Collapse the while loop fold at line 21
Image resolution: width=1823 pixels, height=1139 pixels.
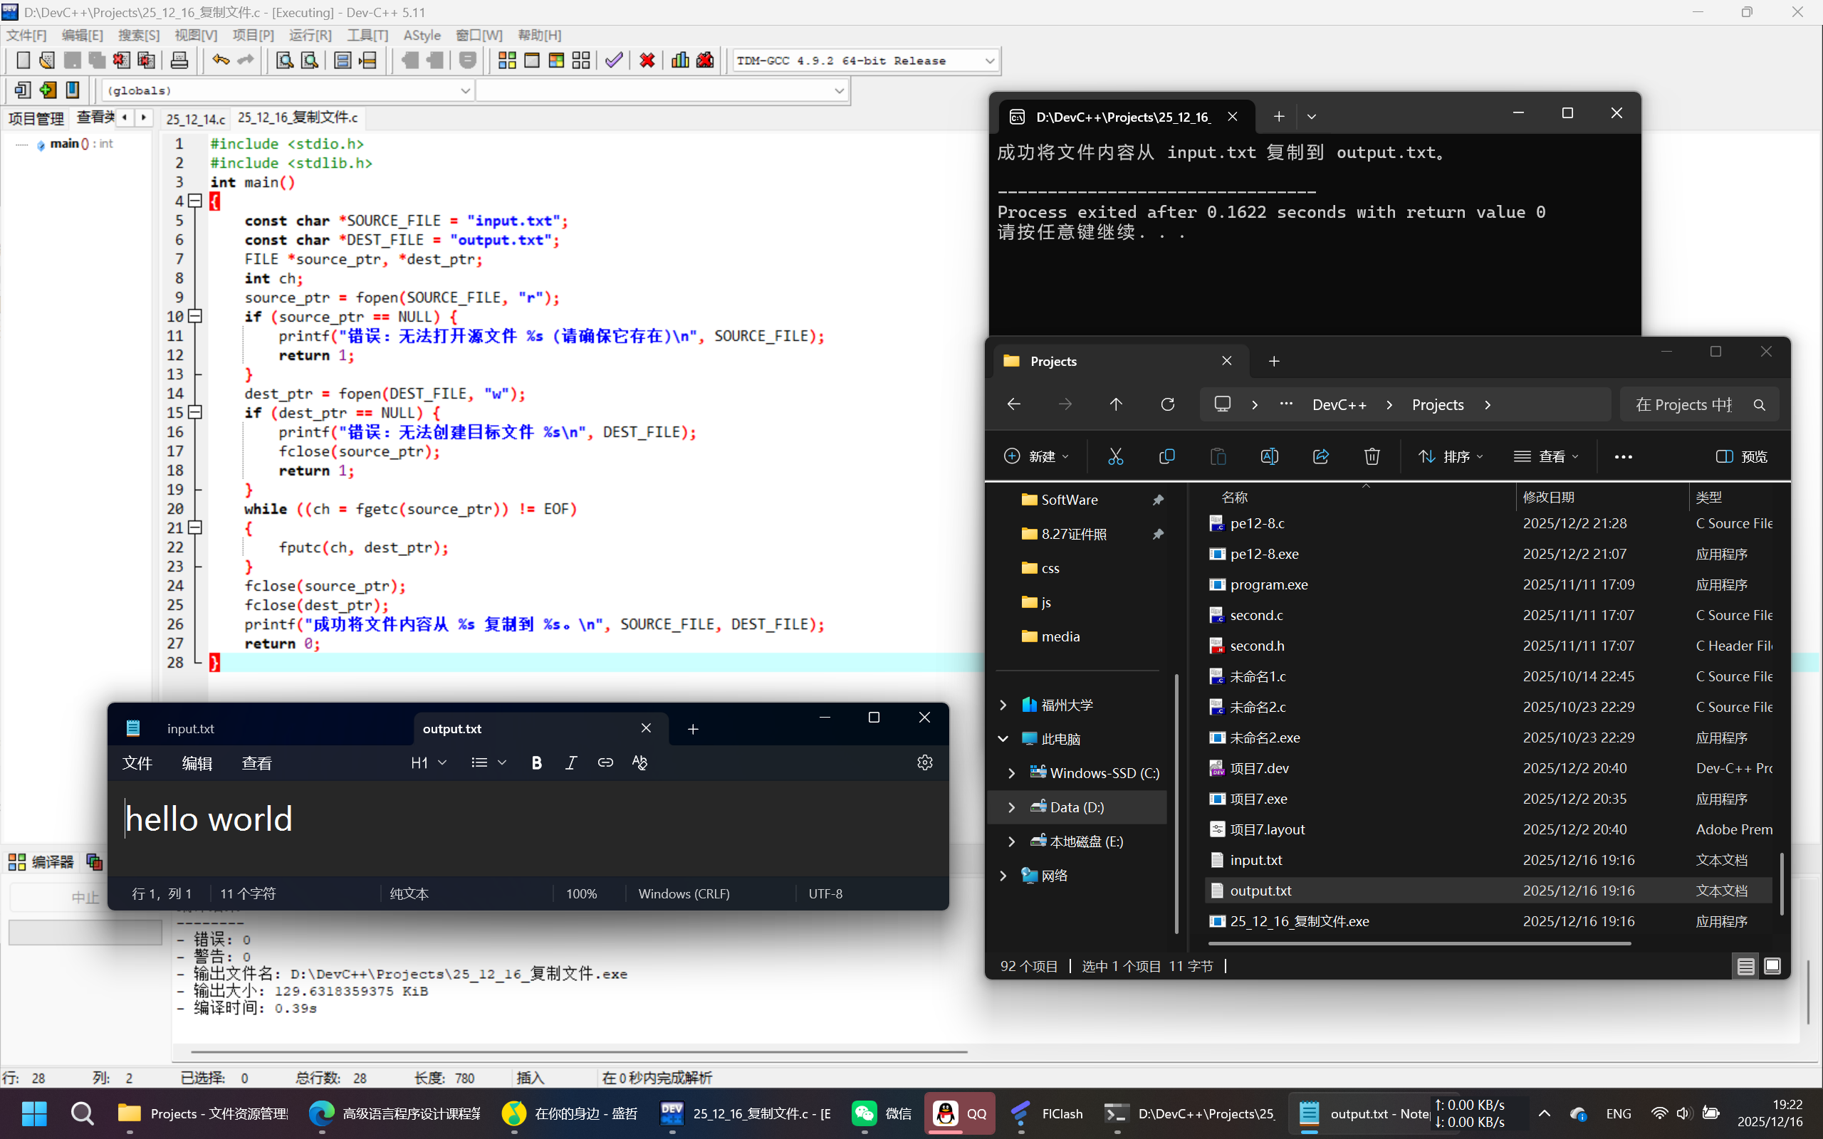pyautogui.click(x=195, y=527)
